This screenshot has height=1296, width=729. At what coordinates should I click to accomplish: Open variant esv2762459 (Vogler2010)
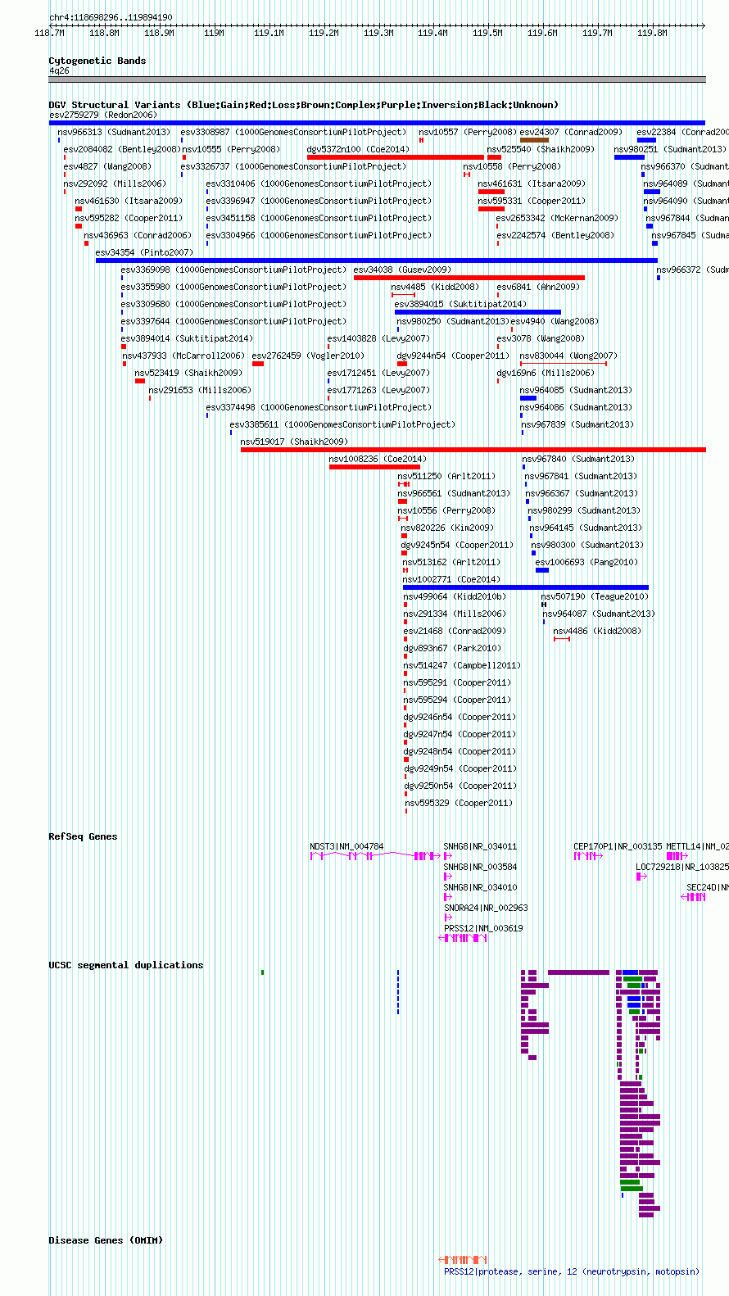307,356
